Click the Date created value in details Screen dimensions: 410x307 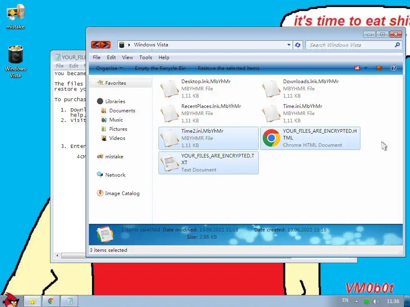tap(307, 230)
